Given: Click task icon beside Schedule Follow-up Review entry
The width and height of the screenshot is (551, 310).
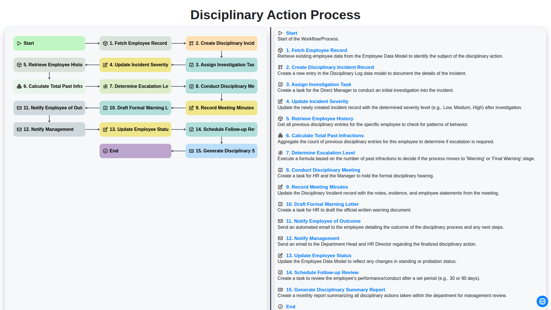Looking at the screenshot, I should (280, 272).
